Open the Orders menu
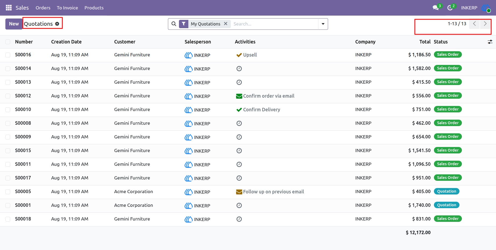Viewport: 496px width, 250px height. (x=43, y=8)
